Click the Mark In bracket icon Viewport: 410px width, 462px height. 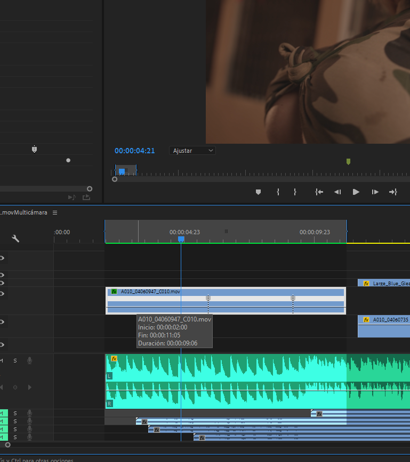click(x=278, y=192)
